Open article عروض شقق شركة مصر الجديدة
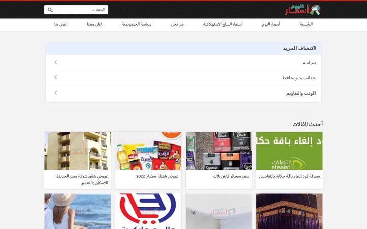Image resolution: width=367 pixels, height=229 pixels. click(82, 180)
